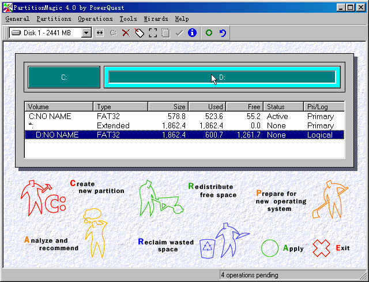
Task: Select the D: partition block in disk map
Action: 222,77
